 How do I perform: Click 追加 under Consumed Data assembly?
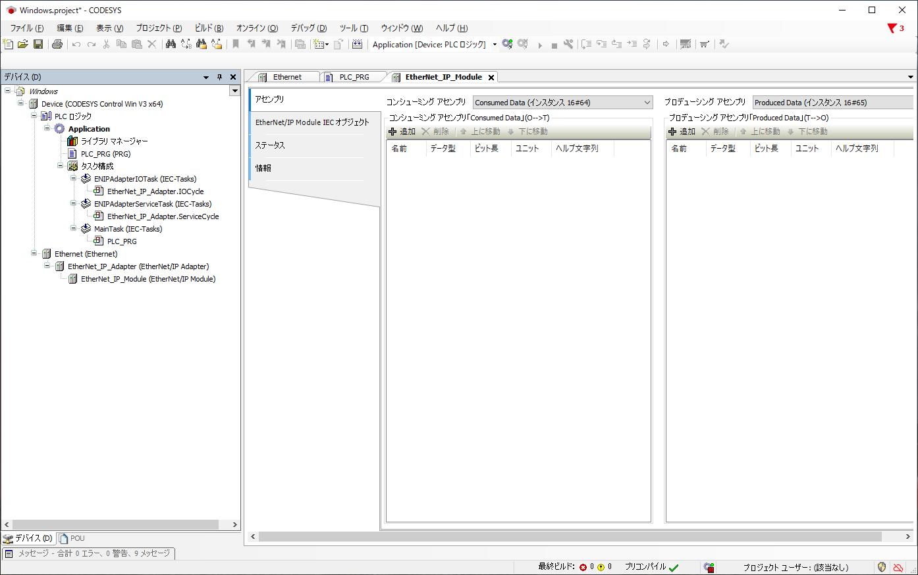click(x=402, y=132)
